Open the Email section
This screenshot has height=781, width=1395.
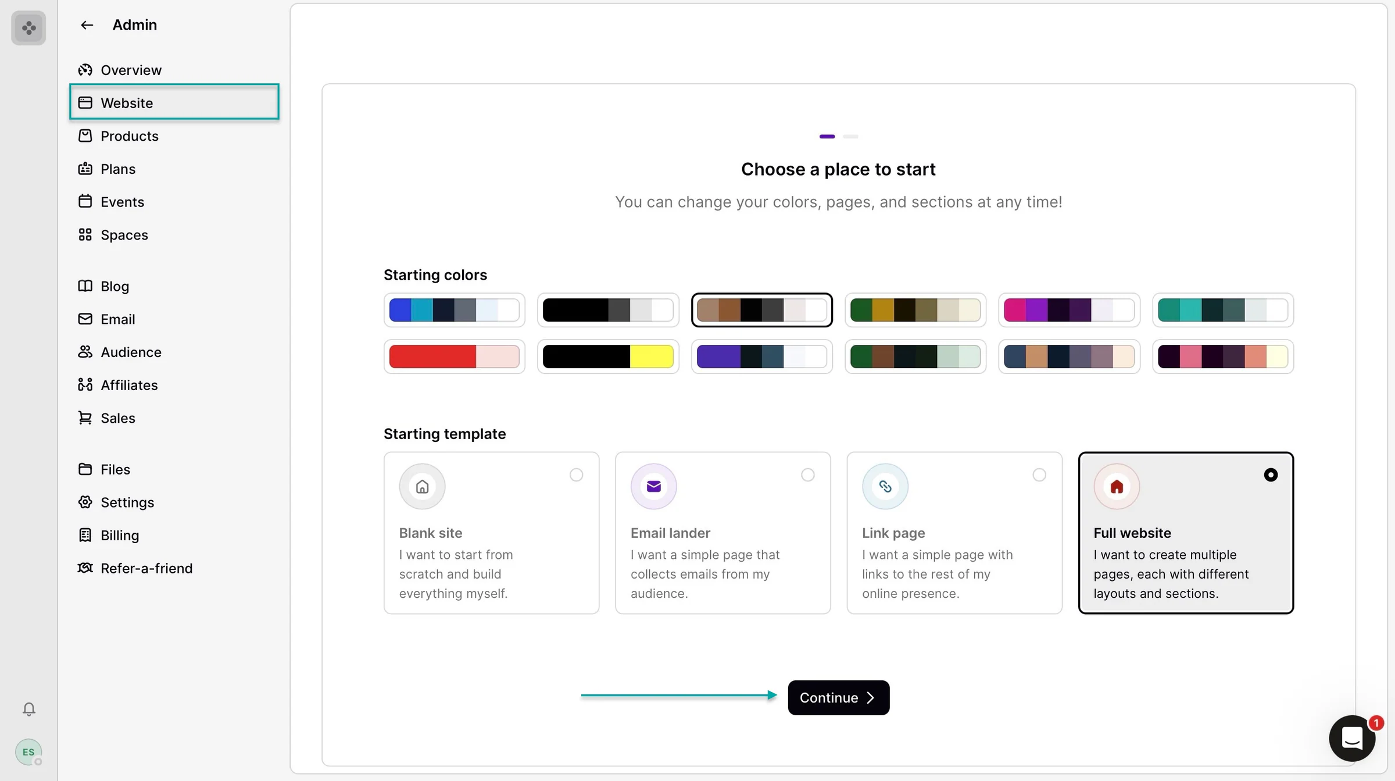click(174, 319)
